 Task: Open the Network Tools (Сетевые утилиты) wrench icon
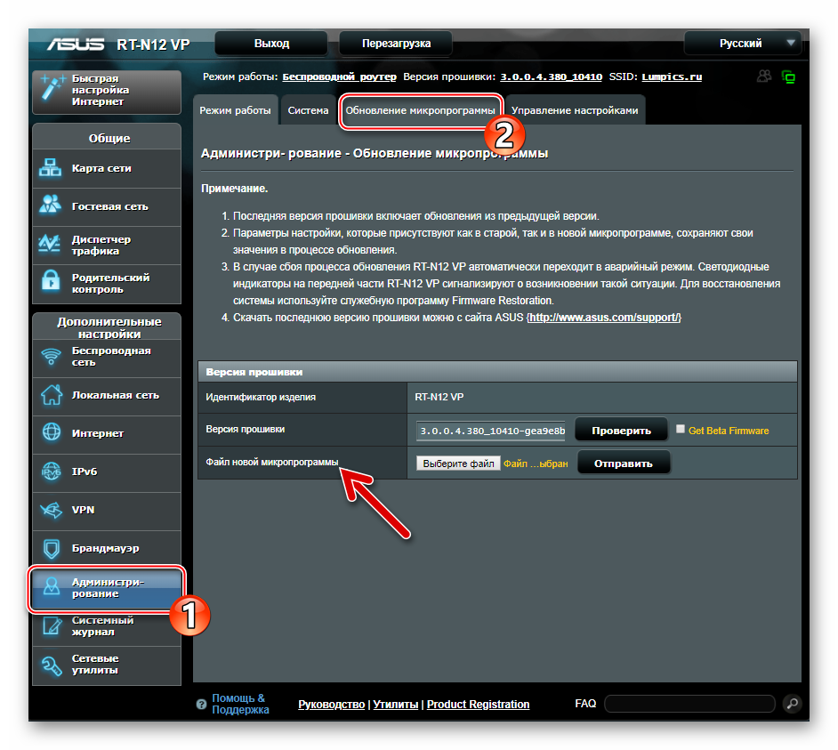click(x=52, y=665)
